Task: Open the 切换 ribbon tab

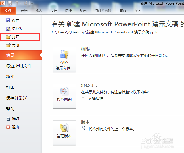Action: [x=68, y=11]
